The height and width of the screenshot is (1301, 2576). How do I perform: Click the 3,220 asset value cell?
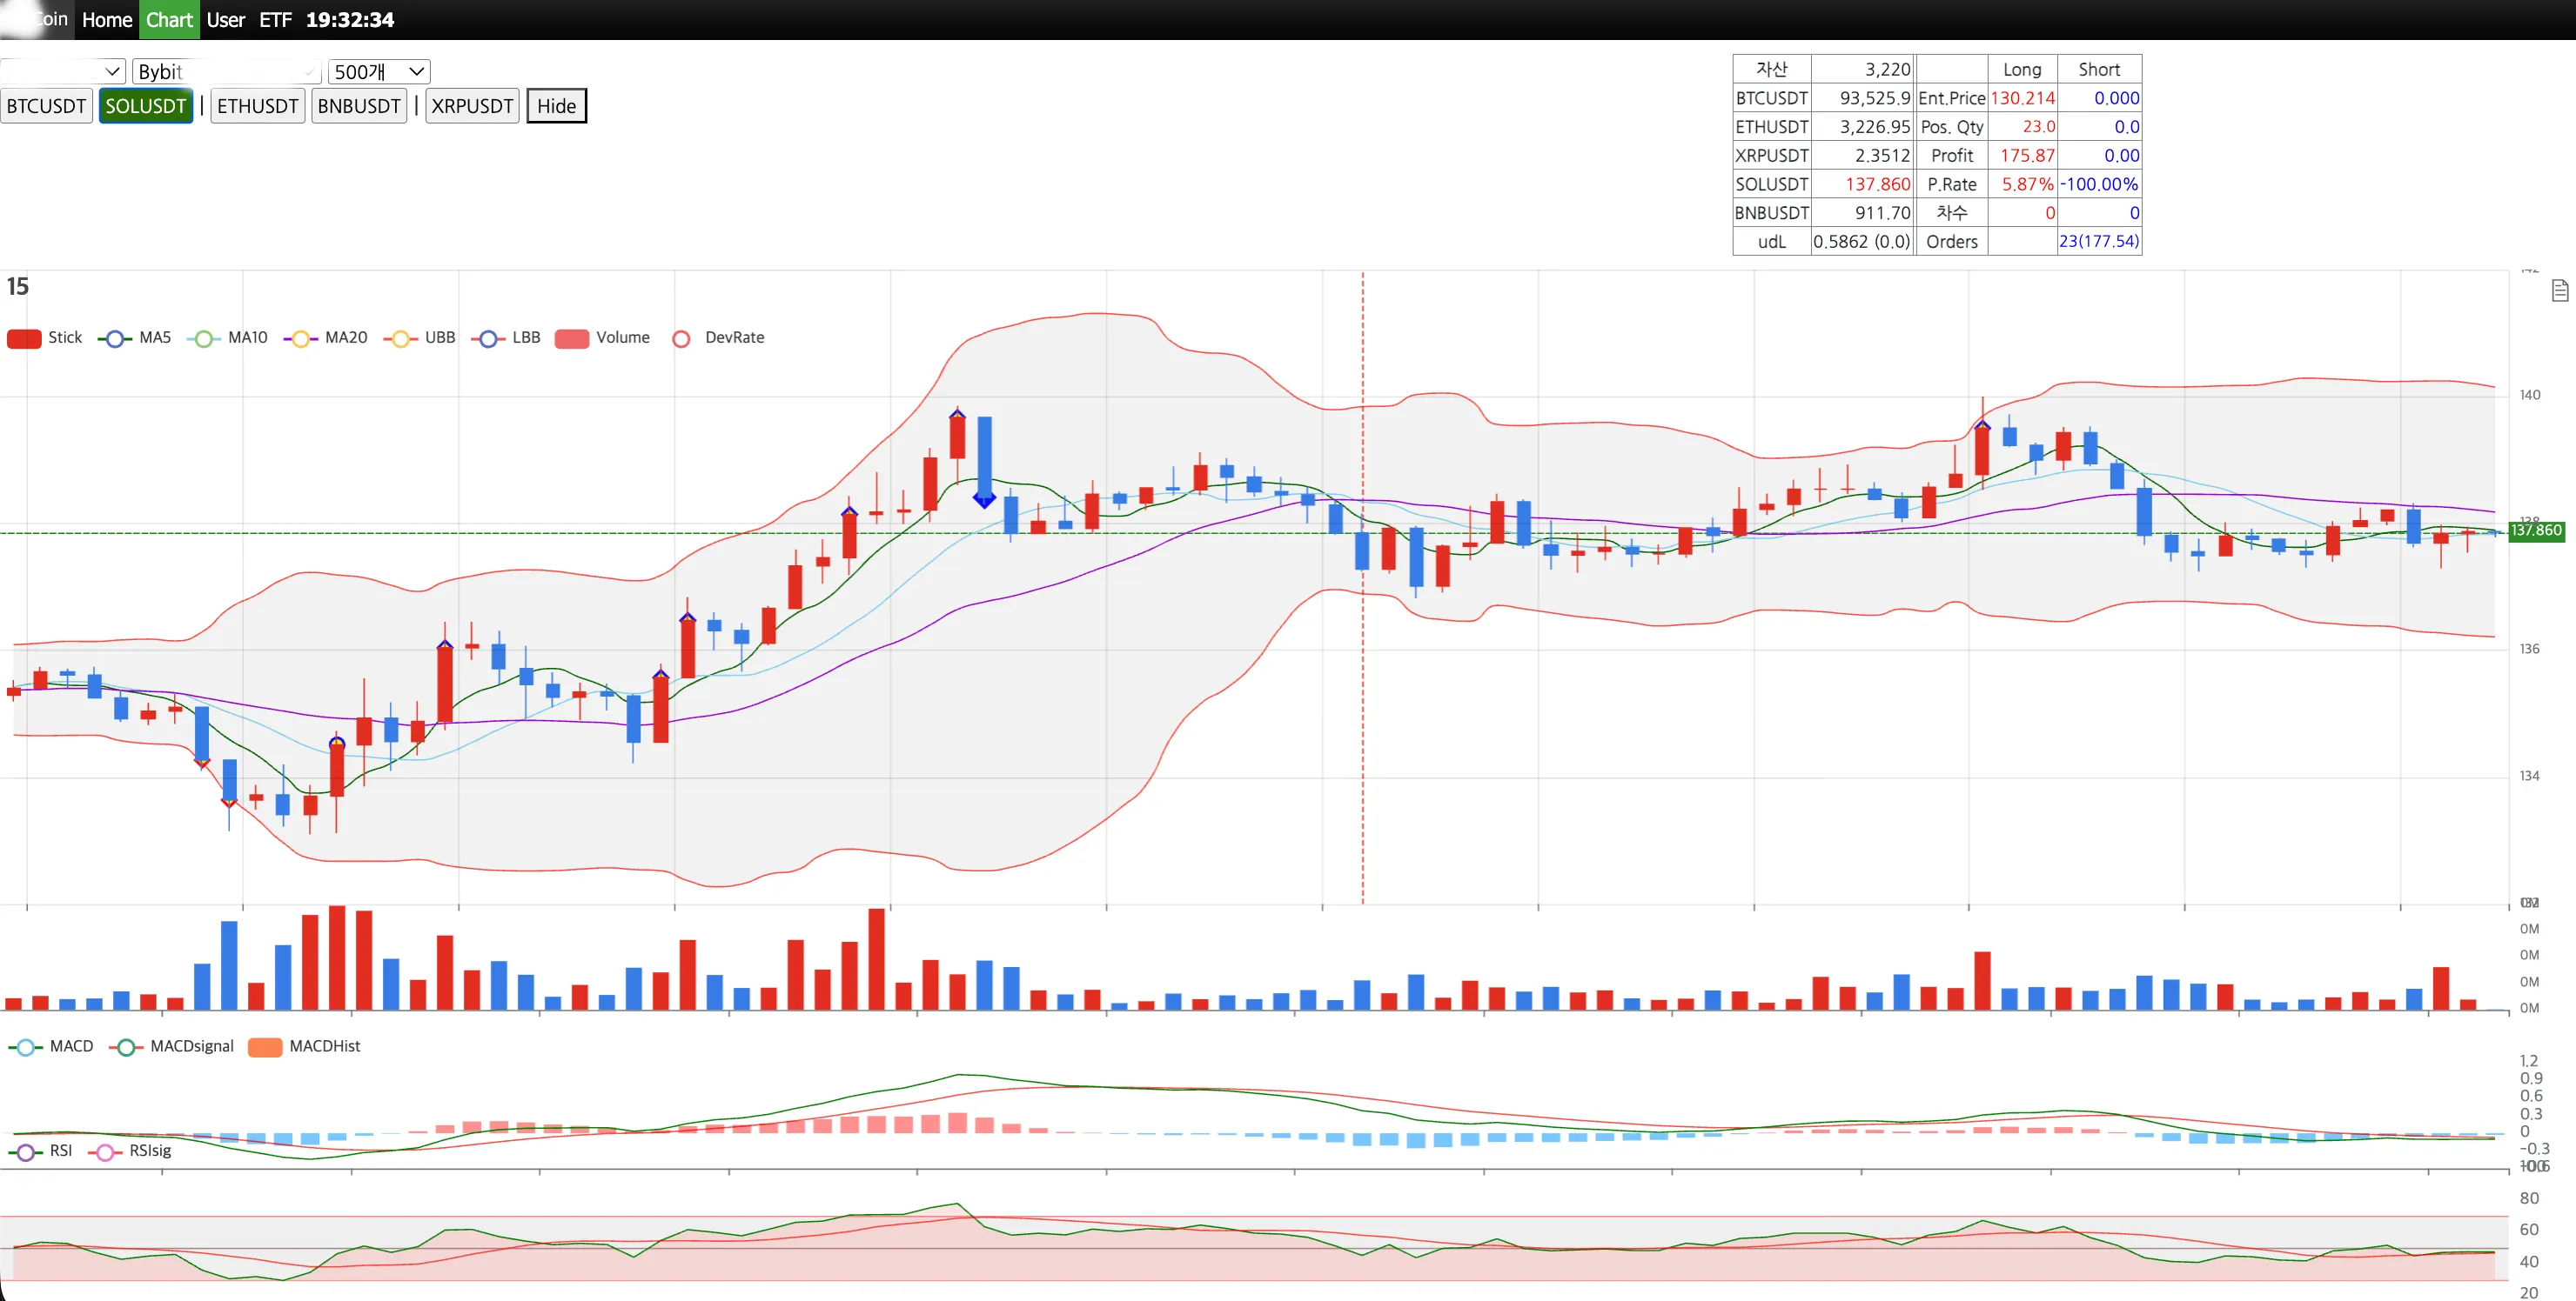1863,69
